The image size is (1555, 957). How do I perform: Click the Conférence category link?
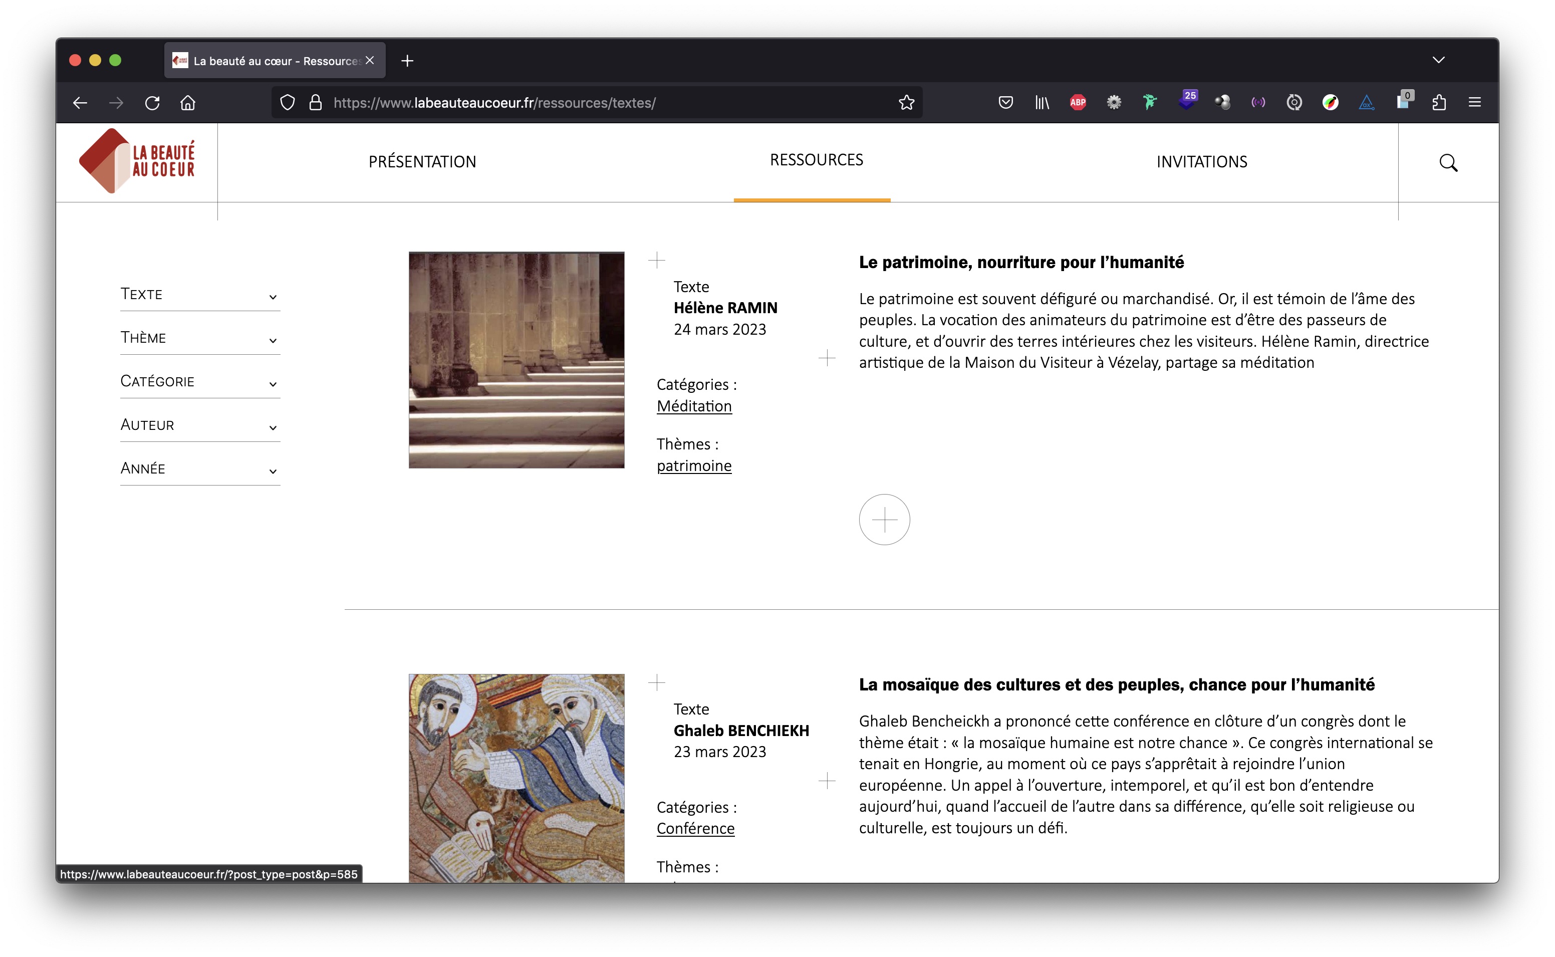pyautogui.click(x=695, y=829)
